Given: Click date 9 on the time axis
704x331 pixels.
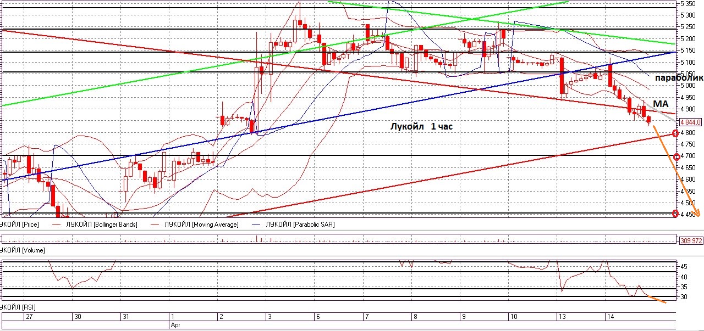Looking at the screenshot, I should (463, 317).
